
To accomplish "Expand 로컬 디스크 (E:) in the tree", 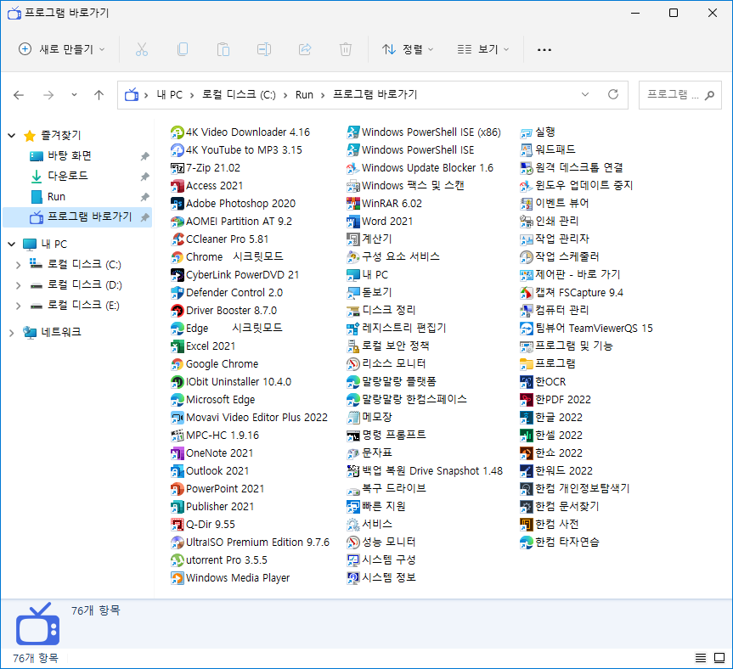I will click(18, 306).
